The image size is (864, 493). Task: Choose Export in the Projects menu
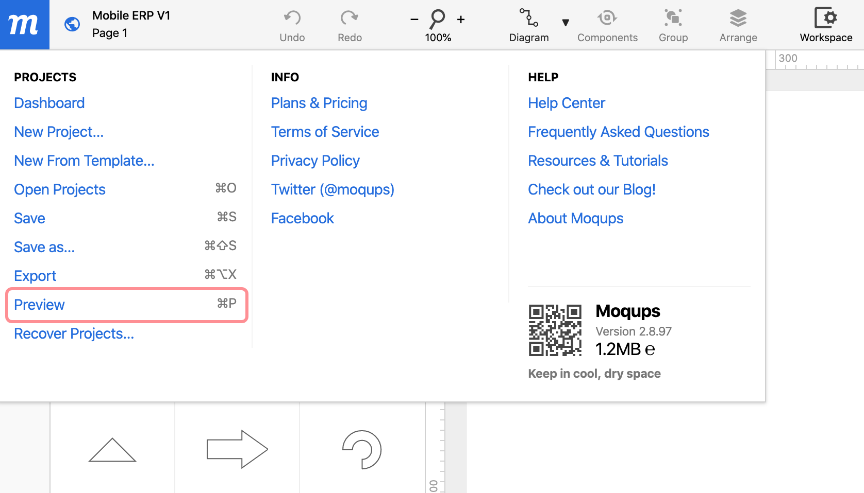[35, 276]
